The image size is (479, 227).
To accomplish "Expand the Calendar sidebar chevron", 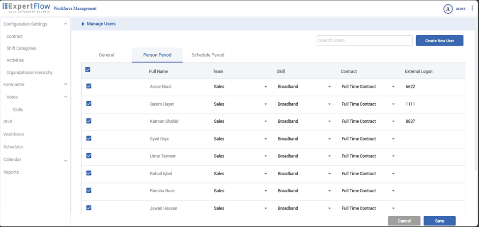I will pyautogui.click(x=66, y=160).
